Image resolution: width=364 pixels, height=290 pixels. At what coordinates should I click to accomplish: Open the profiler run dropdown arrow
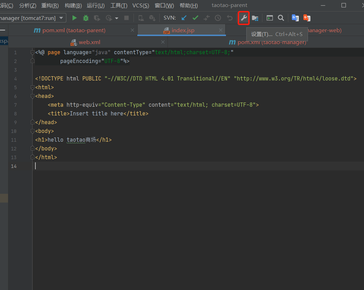(x=117, y=18)
